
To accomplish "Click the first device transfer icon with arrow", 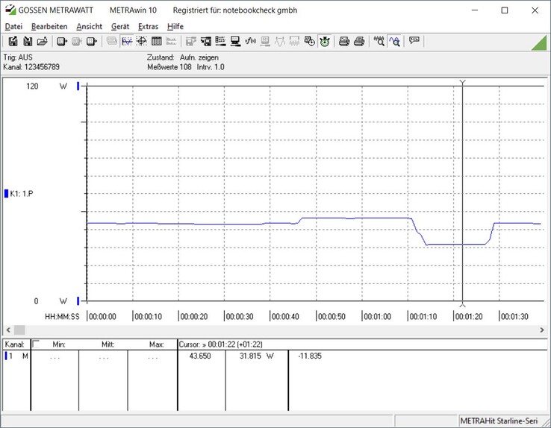I will point(62,42).
